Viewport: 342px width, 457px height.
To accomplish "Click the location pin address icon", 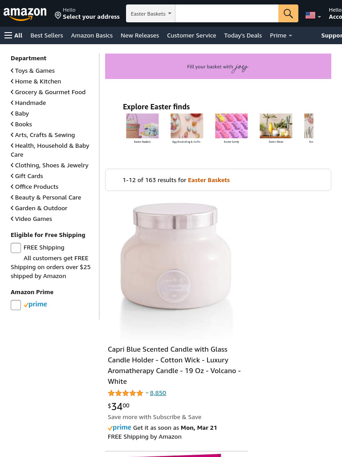I will (58, 16).
